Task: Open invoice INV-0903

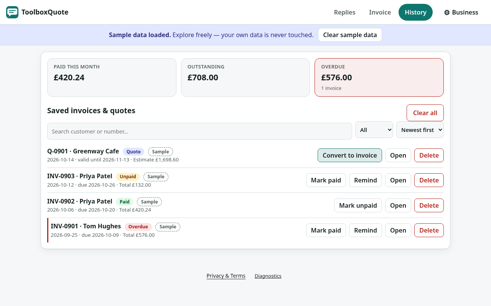Action: pyautogui.click(x=398, y=180)
